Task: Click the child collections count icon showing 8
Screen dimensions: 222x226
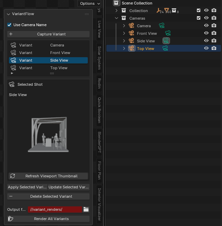Action: click(x=174, y=10)
